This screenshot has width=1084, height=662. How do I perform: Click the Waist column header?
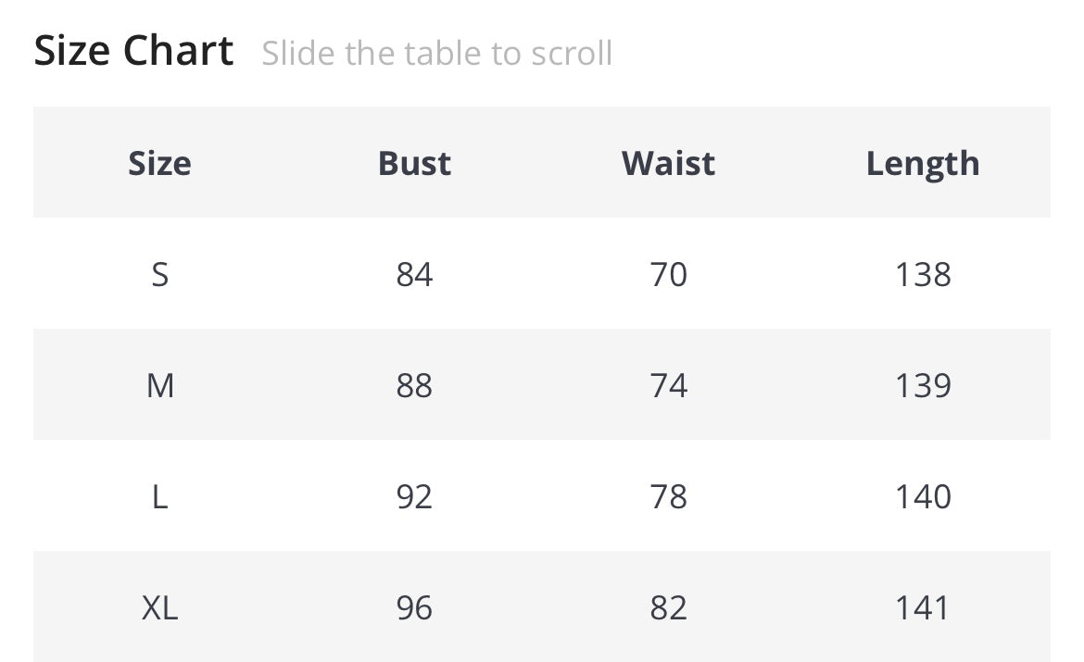tap(668, 163)
